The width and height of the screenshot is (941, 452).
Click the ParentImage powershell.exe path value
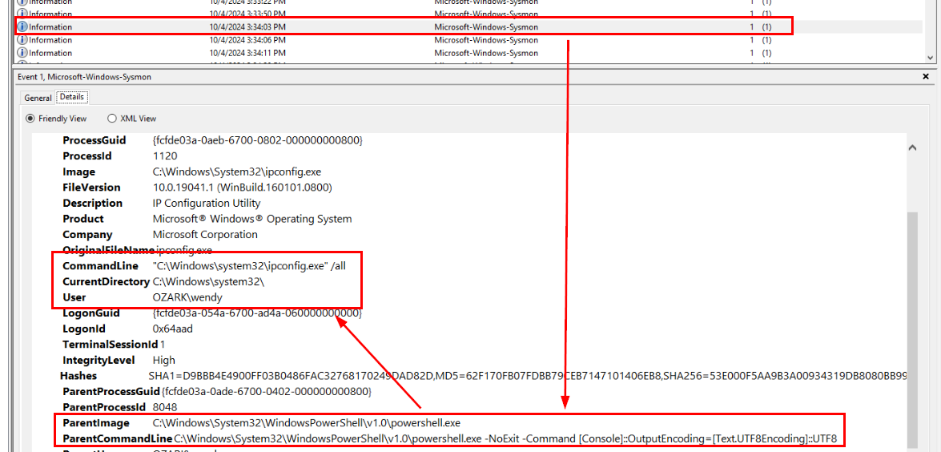pos(307,422)
